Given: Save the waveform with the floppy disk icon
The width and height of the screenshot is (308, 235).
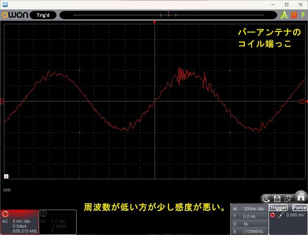Looking at the screenshot, I should (277, 199).
